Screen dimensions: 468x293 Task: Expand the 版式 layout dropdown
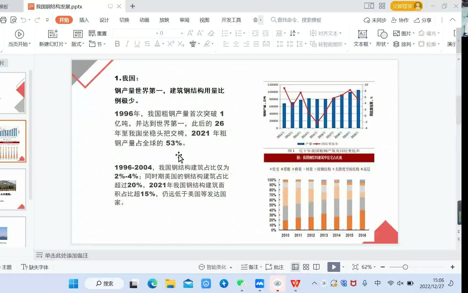(77, 44)
